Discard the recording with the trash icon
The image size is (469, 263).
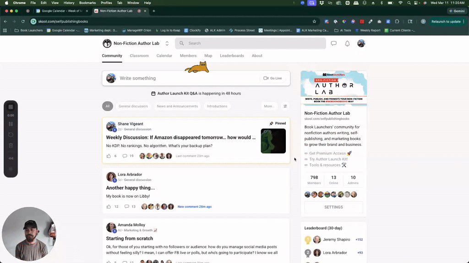(11, 145)
